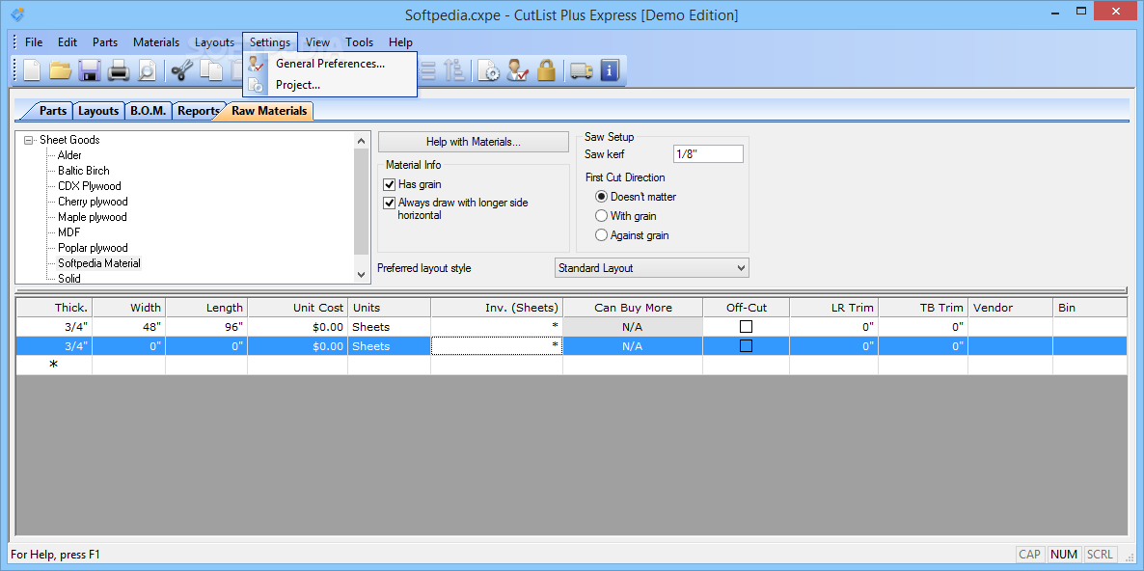This screenshot has width=1144, height=571.
Task: Open the Help menu
Action: point(400,42)
